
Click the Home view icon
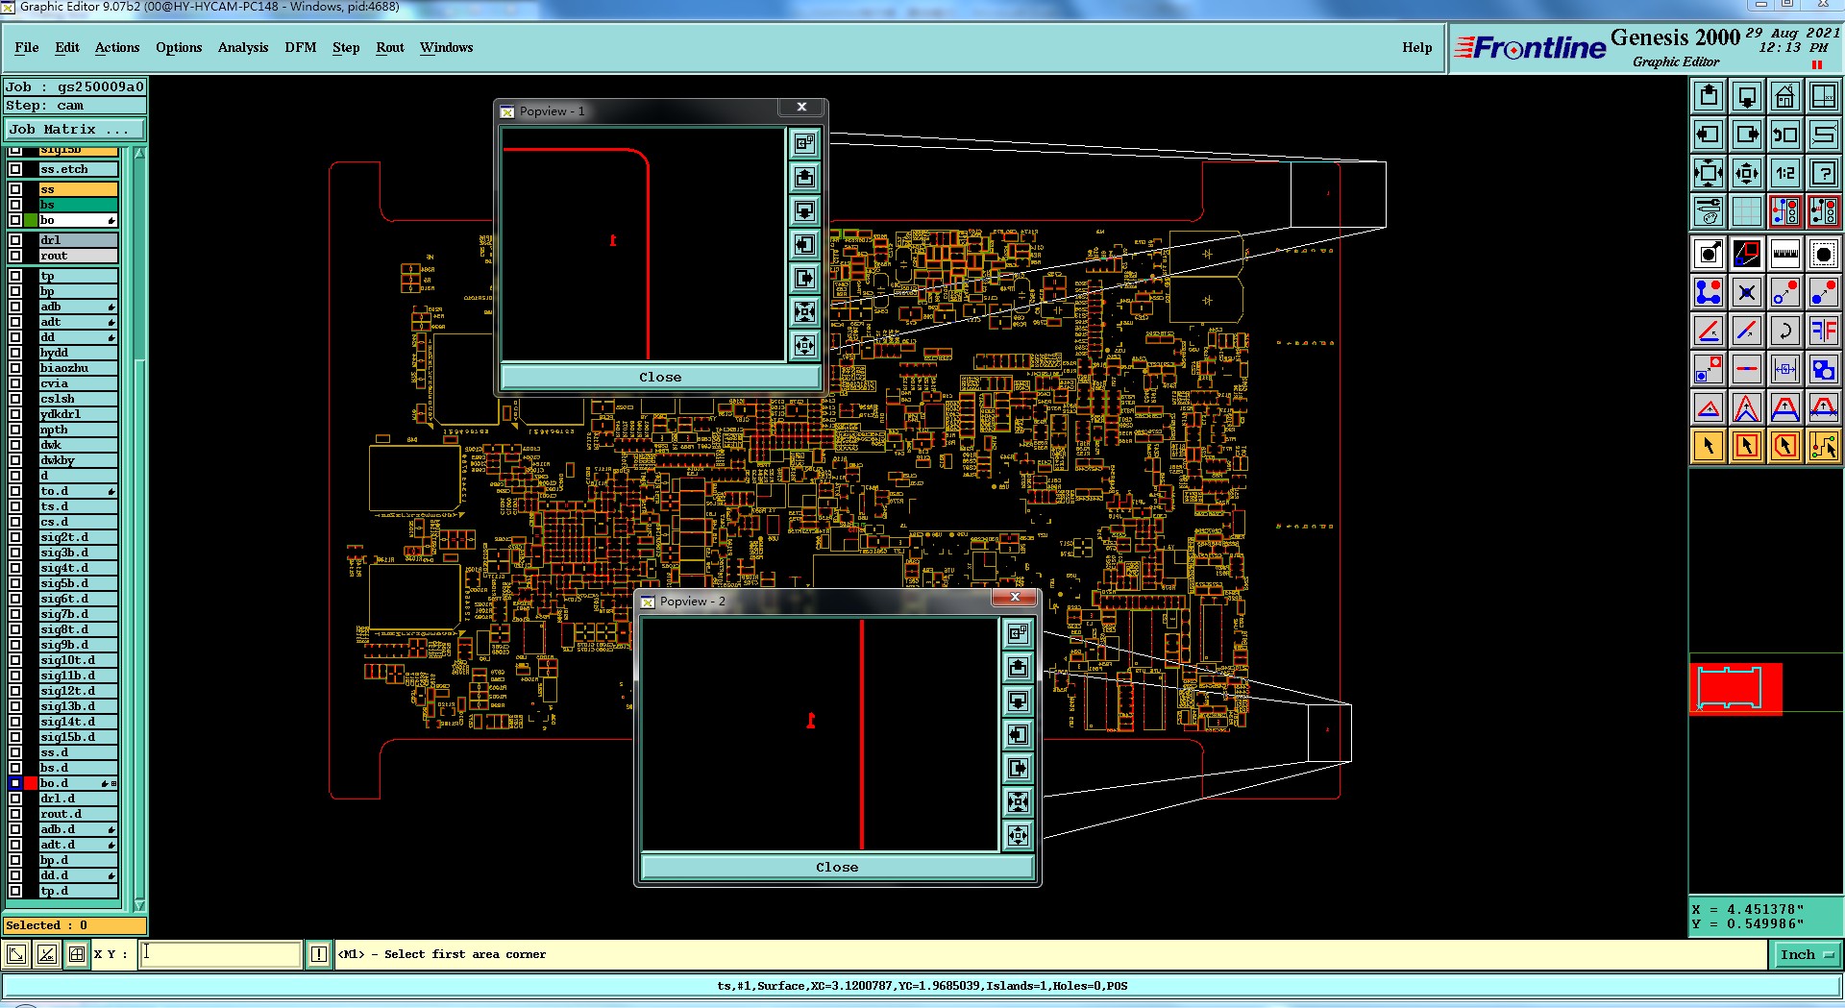1785,96
